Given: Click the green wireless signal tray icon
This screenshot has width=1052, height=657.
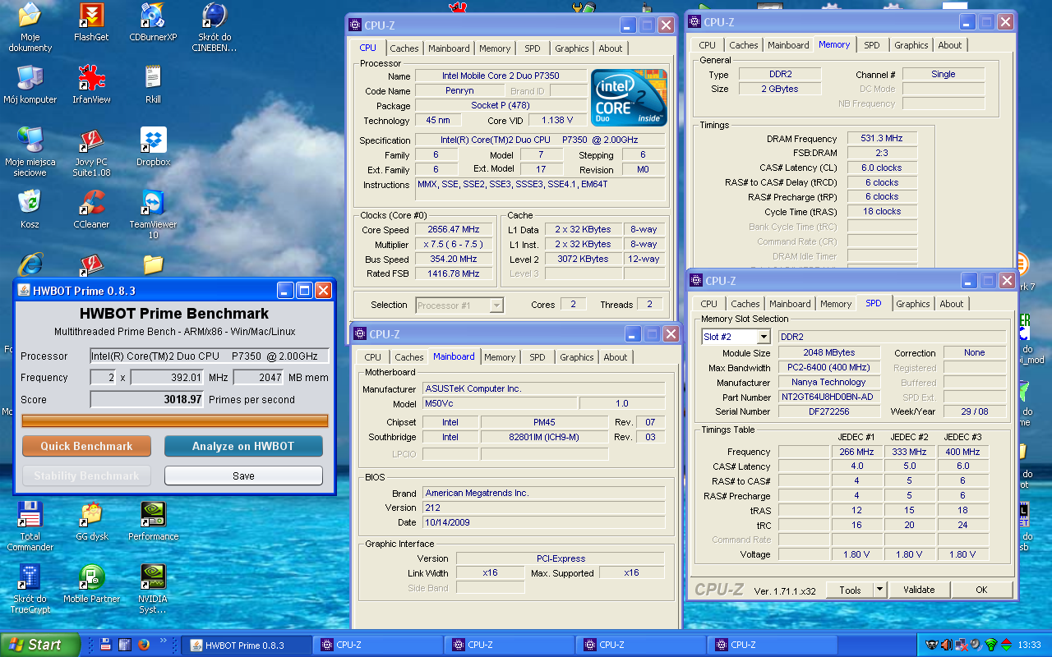Looking at the screenshot, I should coord(991,645).
